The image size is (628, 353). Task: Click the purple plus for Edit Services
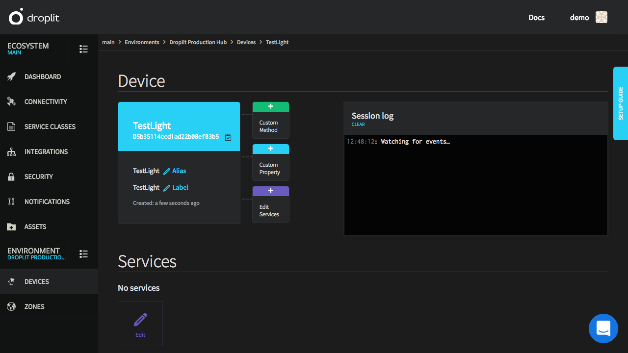tap(271, 191)
